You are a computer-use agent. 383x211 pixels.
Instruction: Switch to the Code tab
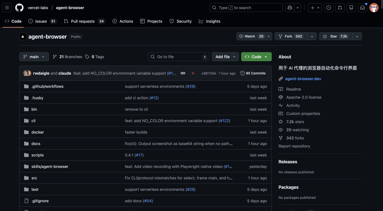13,21
